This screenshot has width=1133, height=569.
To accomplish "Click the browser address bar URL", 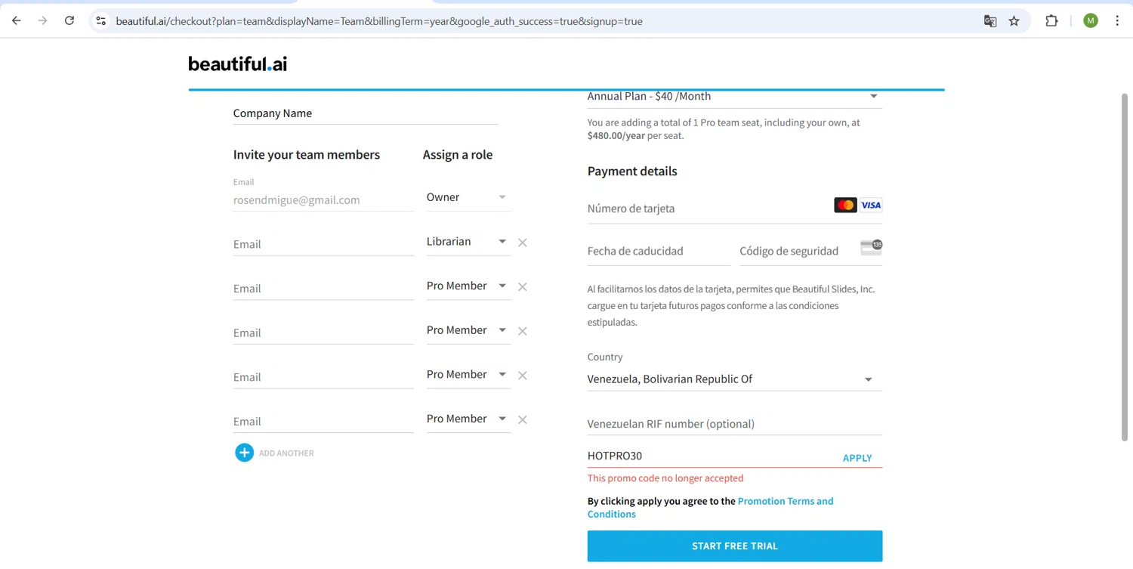I will point(379,21).
